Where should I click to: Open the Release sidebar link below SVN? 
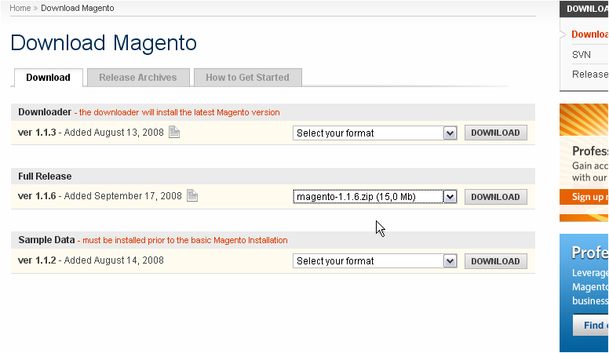[x=590, y=75]
